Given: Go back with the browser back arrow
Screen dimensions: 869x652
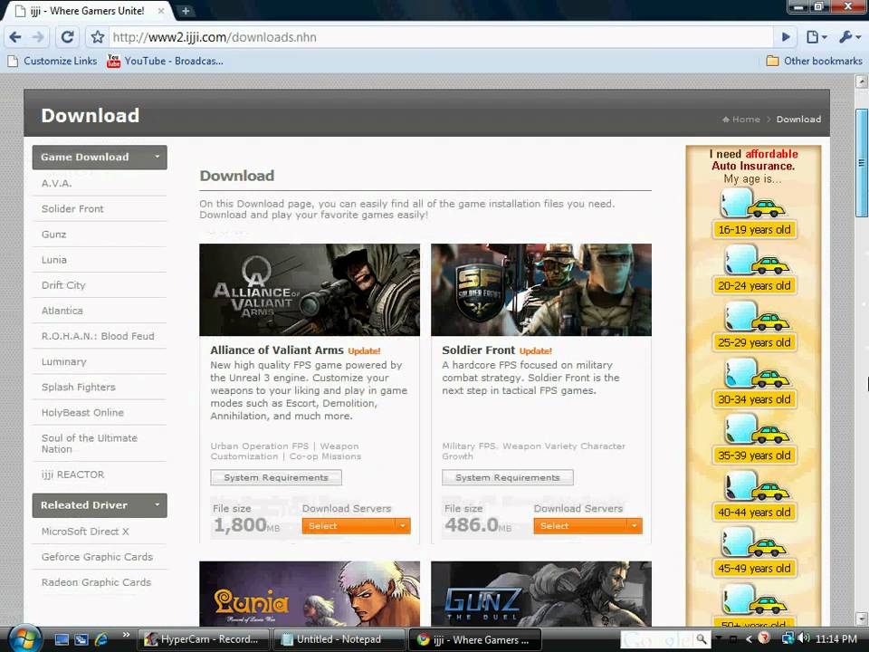Looking at the screenshot, I should [15, 37].
